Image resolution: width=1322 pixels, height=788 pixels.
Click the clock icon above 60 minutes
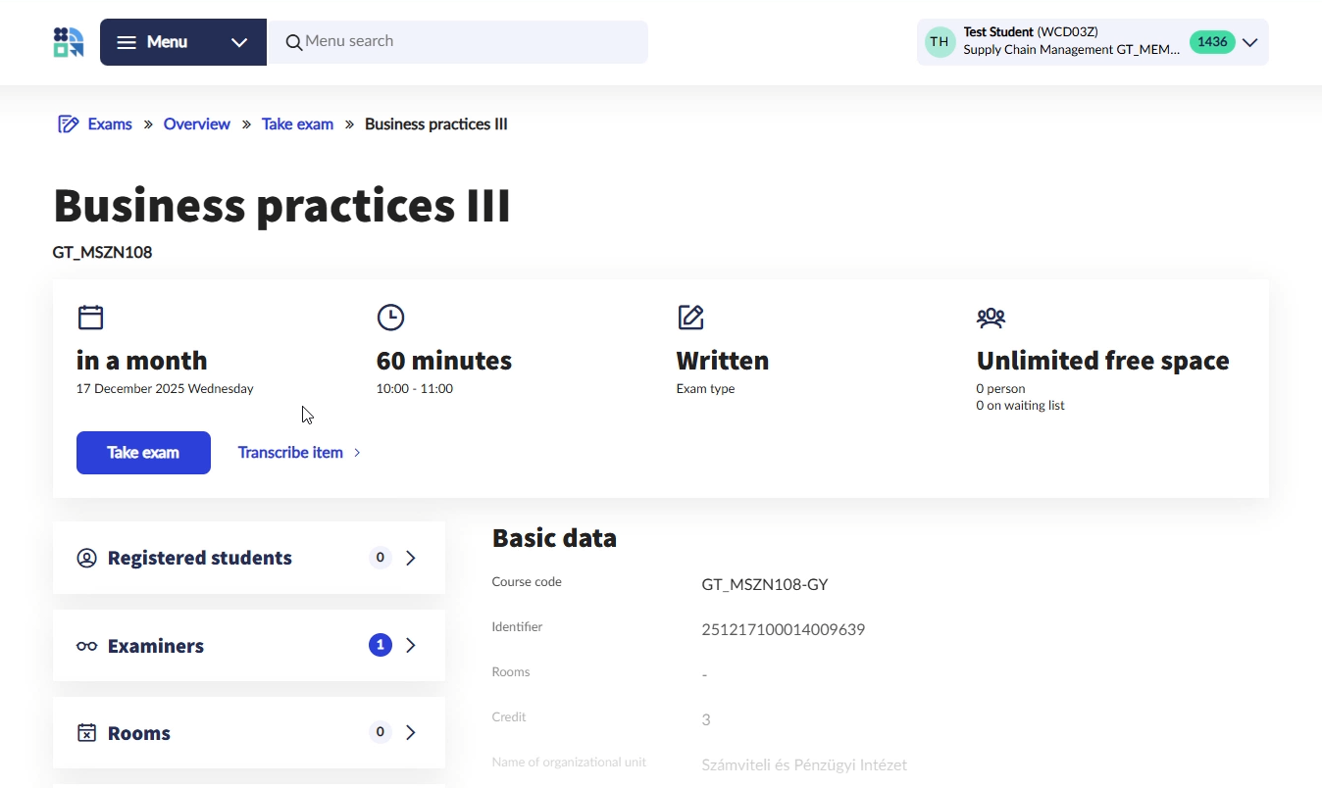point(390,318)
